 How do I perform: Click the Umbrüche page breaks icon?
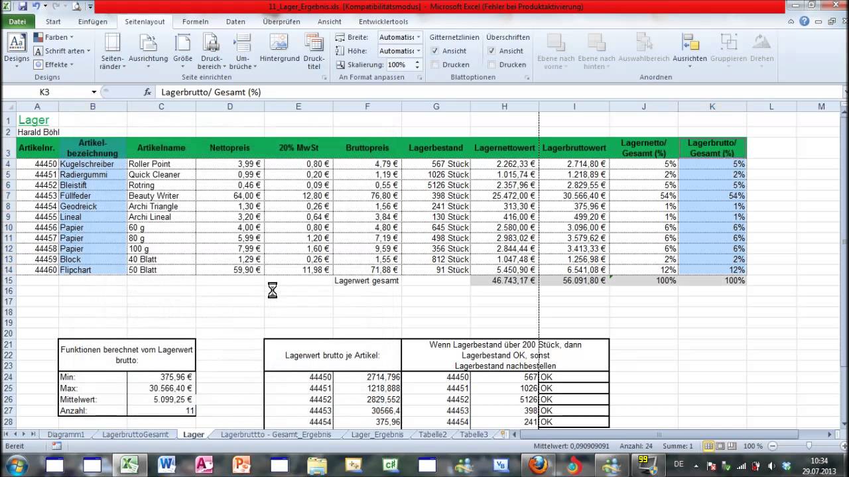point(243,52)
